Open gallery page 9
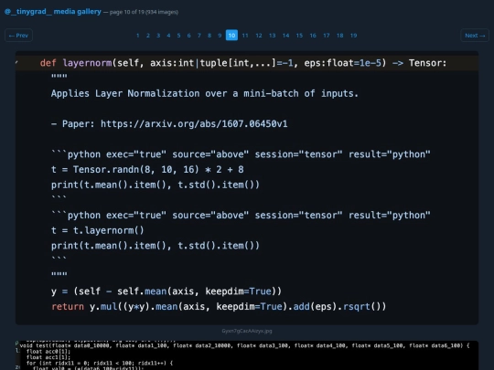Screen dimensions: 494x370 [x=220, y=36]
